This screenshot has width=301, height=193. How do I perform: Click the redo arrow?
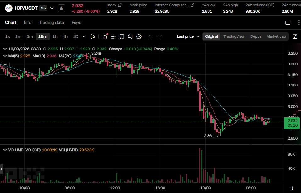[x=159, y=36]
